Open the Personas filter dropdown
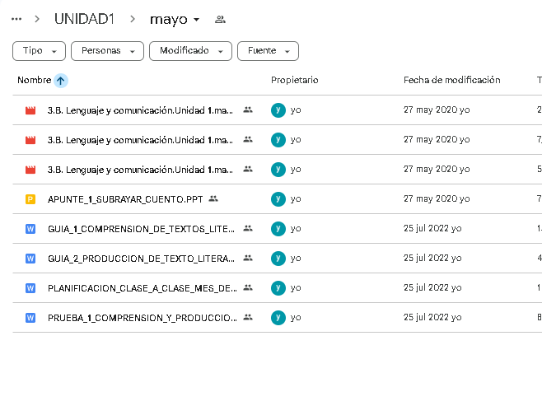 pos(107,51)
